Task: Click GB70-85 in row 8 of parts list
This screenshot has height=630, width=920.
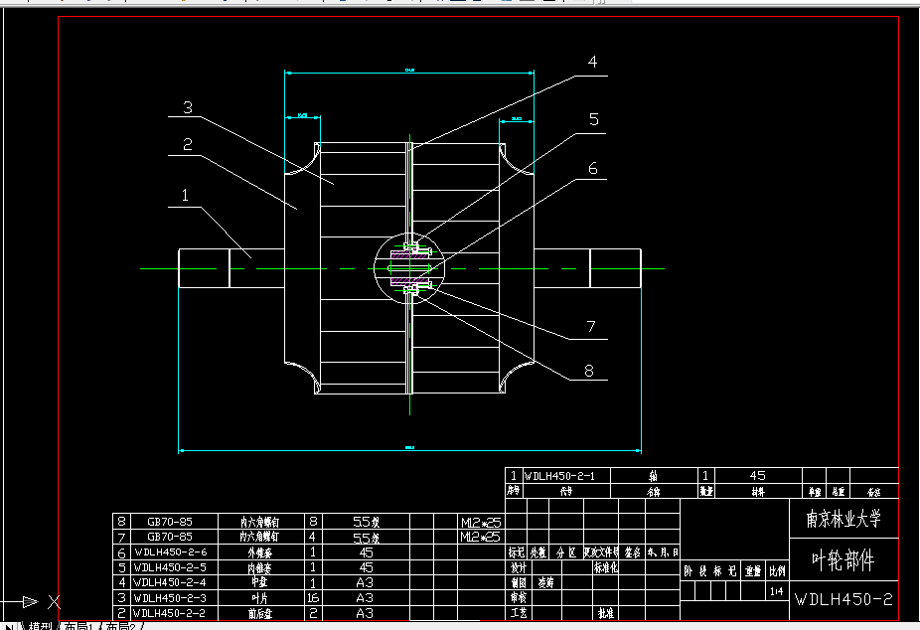Action: [x=170, y=522]
